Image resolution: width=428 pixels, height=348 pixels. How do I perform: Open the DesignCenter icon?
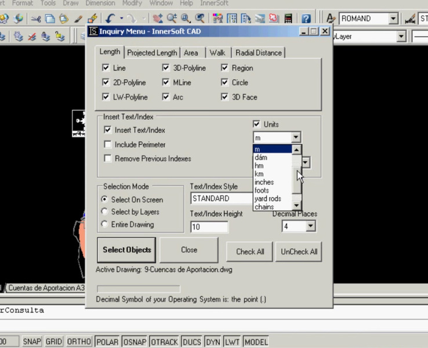coord(232,19)
